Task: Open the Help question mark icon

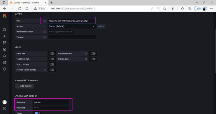Action: coord(5,109)
